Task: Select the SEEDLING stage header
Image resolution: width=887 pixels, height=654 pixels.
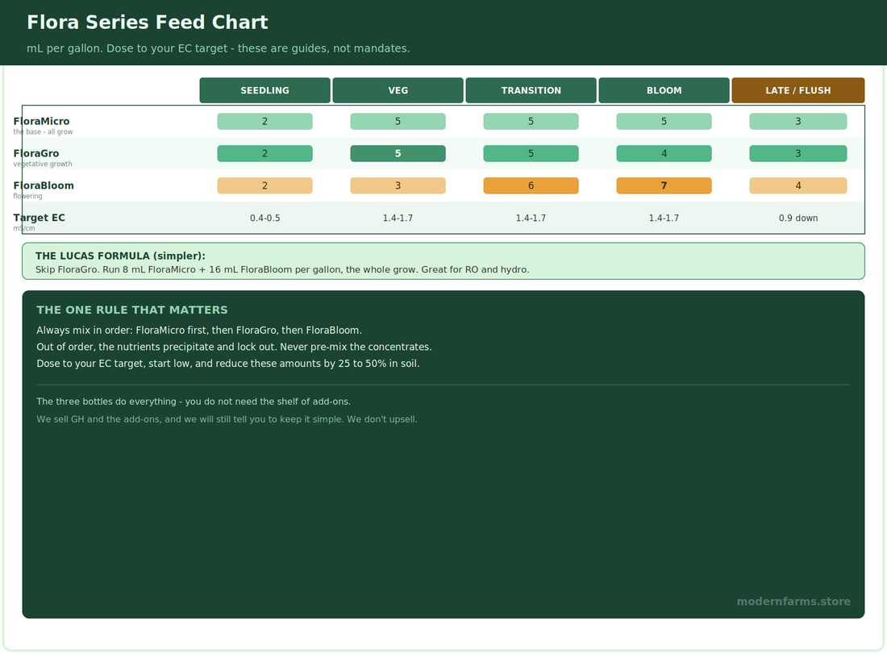Action: point(264,90)
